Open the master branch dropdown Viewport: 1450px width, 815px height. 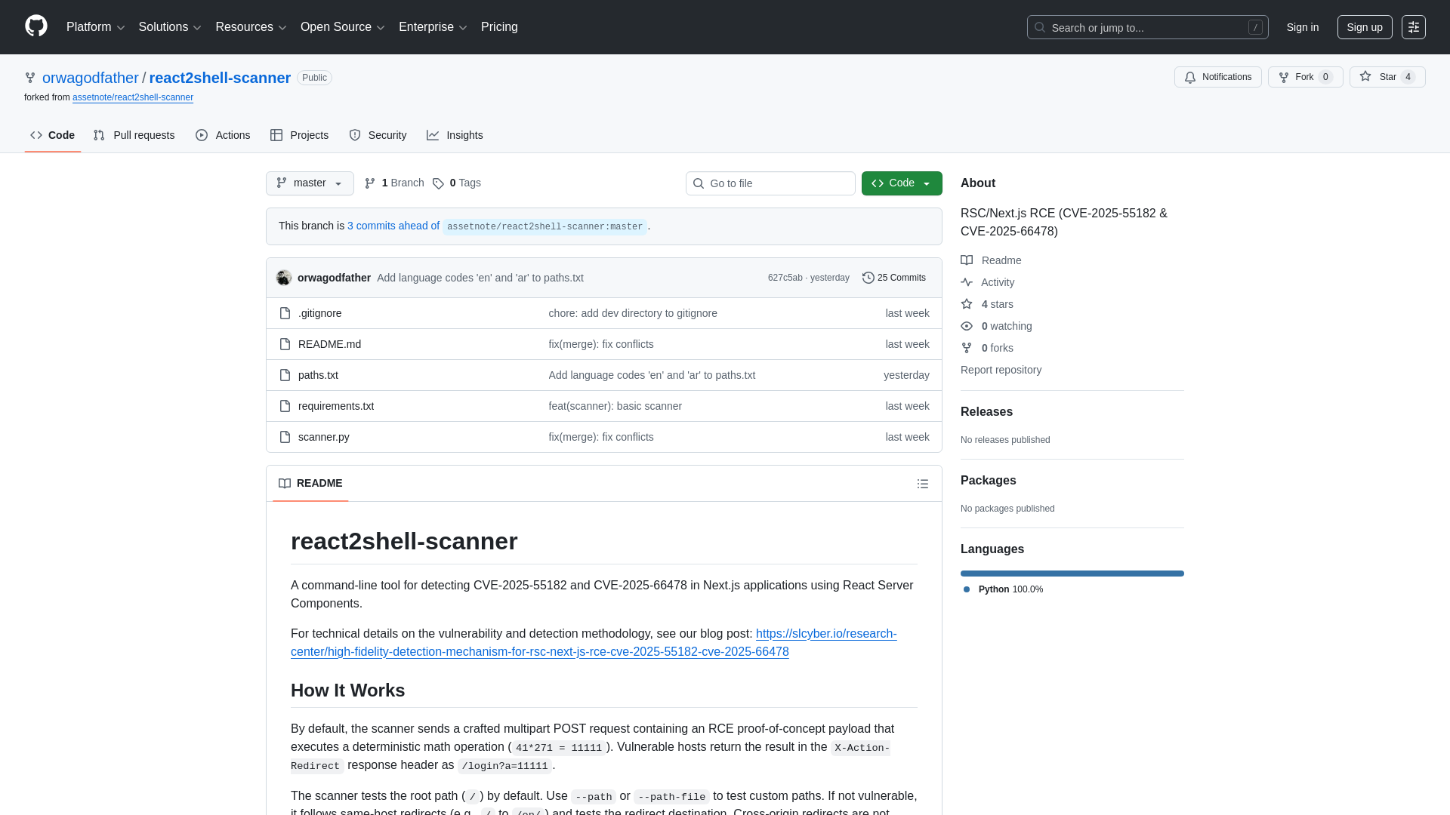coord(309,183)
